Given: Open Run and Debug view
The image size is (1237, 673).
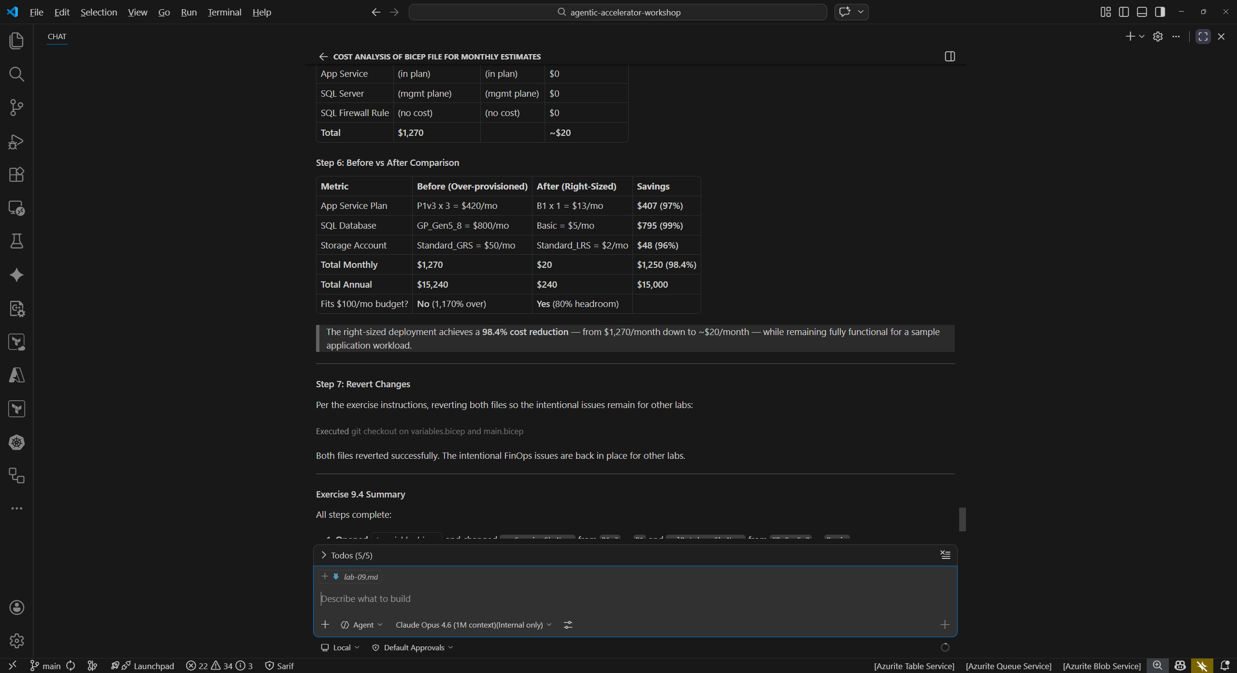Looking at the screenshot, I should [x=16, y=141].
